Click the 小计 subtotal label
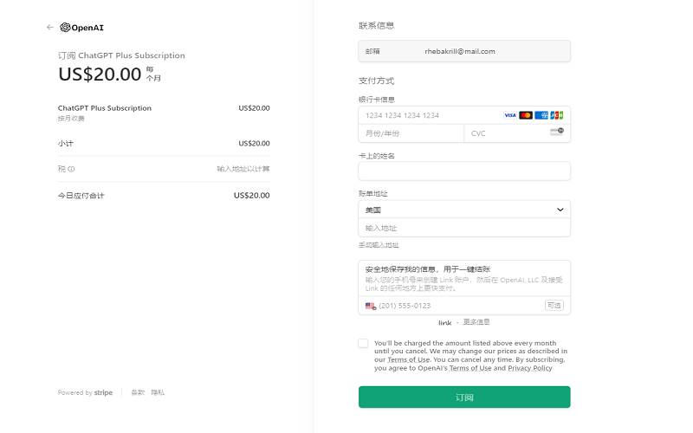 click(x=66, y=143)
